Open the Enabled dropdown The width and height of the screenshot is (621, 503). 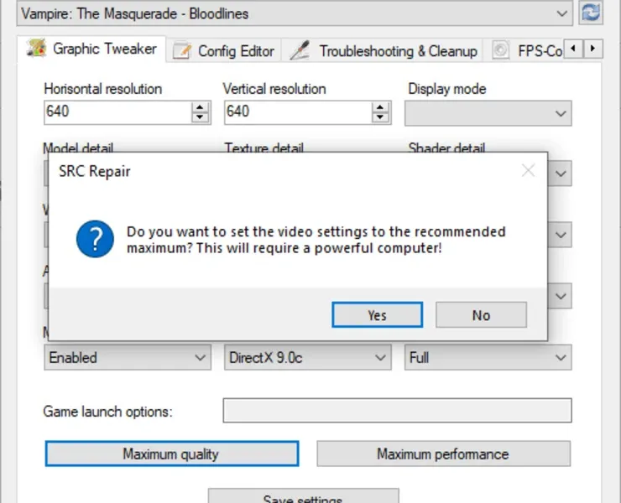[x=128, y=358]
